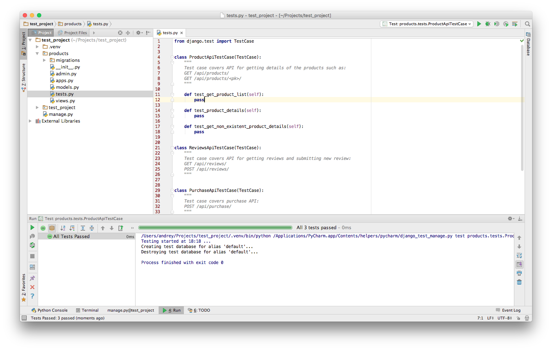
Task: Toggle alphabetical sorting of test results
Action: click(63, 228)
